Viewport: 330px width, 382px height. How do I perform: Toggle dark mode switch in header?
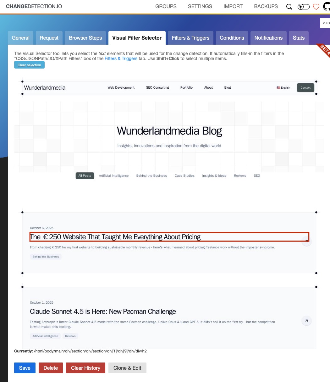tap(304, 7)
